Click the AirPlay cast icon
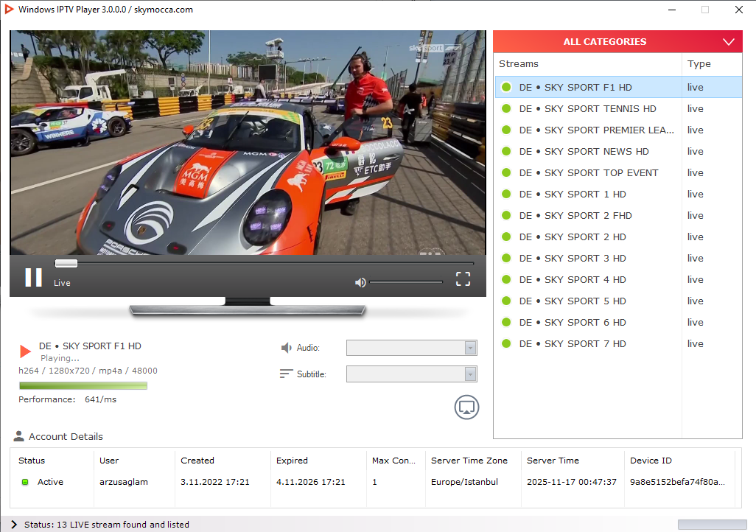756x532 pixels. coord(466,407)
